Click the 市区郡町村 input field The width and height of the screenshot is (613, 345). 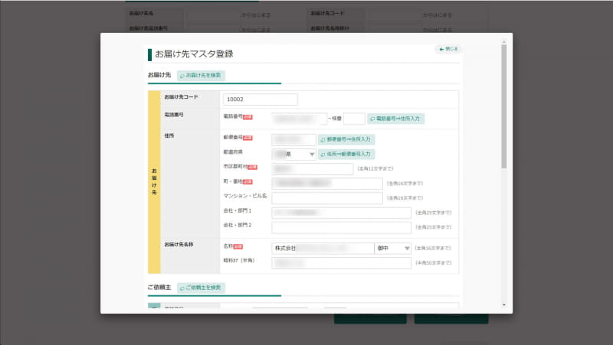pyautogui.click(x=313, y=169)
